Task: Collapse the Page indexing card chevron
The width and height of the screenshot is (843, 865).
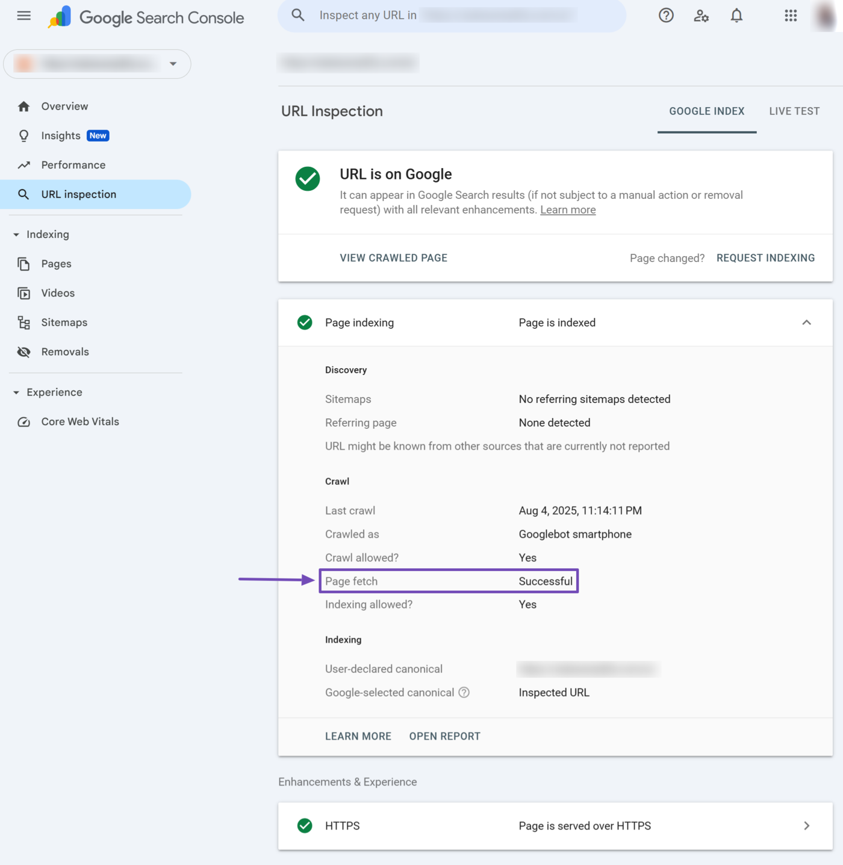Action: [x=807, y=323]
